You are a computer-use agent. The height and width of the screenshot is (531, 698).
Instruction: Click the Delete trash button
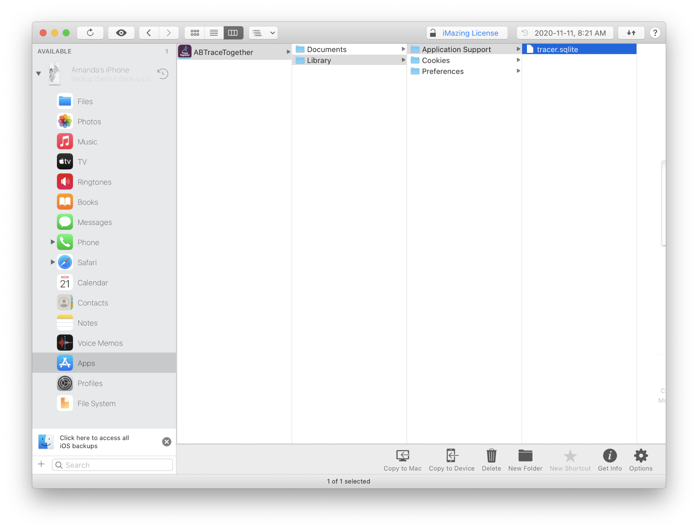pyautogui.click(x=491, y=460)
